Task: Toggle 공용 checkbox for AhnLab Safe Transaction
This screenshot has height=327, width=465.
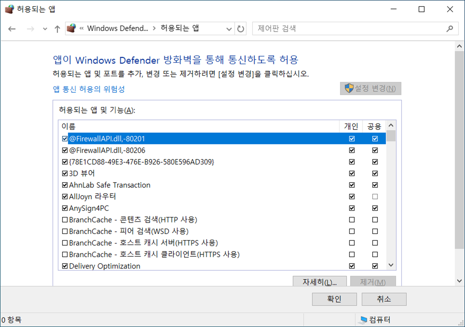Action: point(375,185)
